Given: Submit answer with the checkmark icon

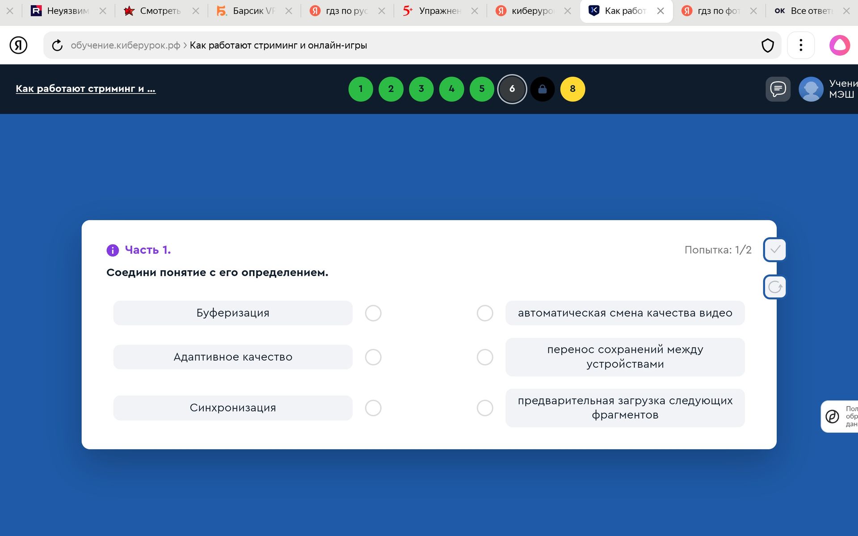Looking at the screenshot, I should point(775,249).
